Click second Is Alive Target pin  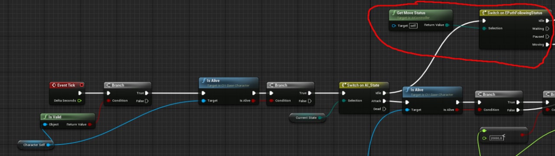[x=407, y=110]
